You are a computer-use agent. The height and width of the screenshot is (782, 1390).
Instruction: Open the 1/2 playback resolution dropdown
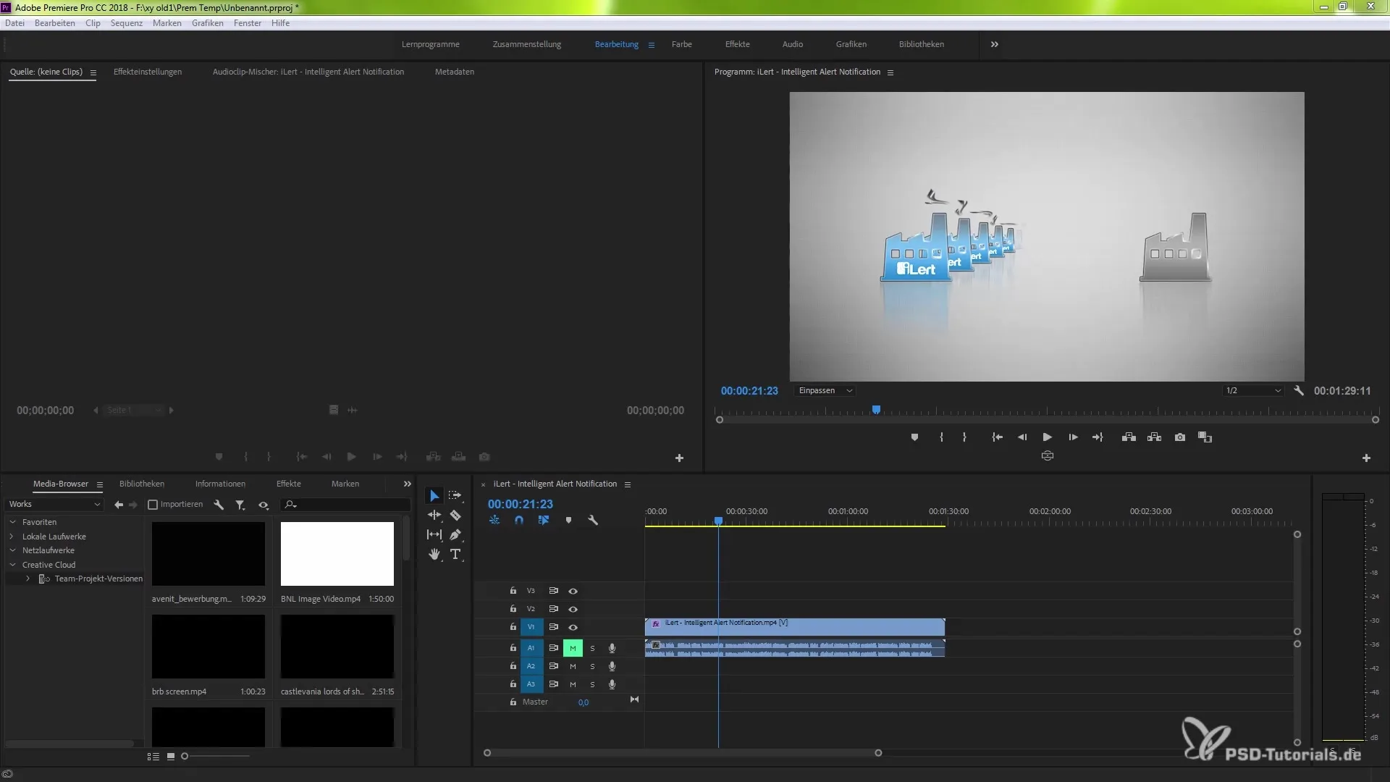tap(1253, 391)
